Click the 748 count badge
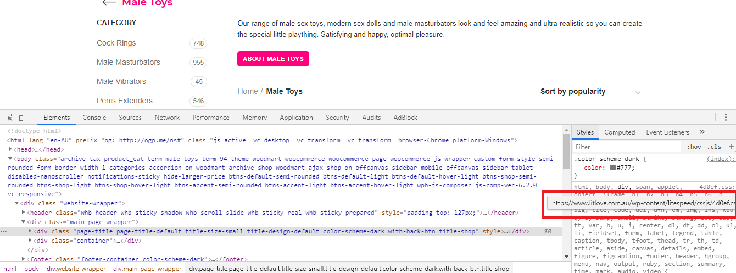This screenshot has width=736, height=273. tap(198, 43)
